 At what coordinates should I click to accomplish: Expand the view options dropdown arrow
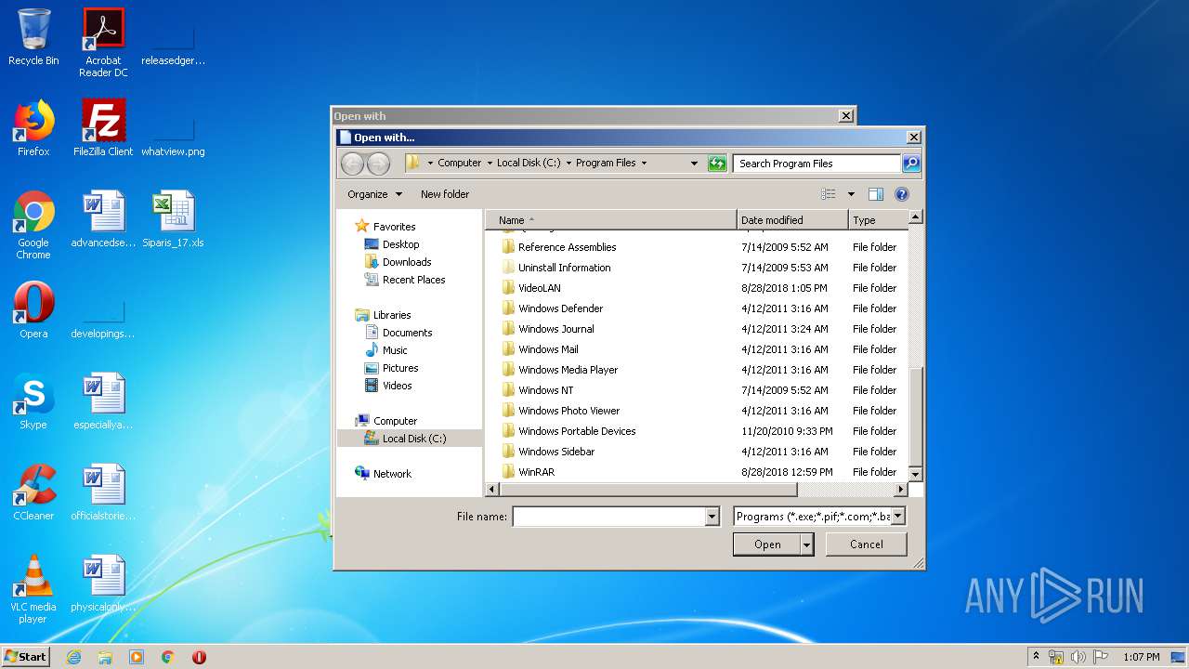(850, 194)
